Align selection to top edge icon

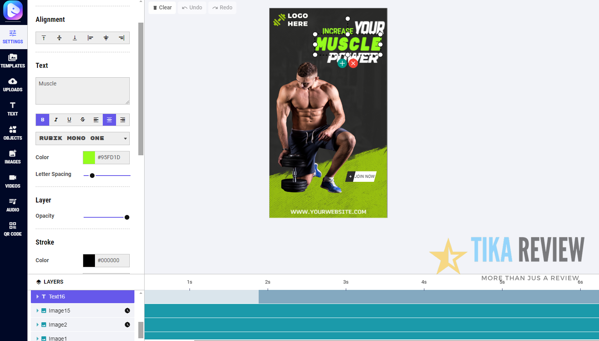[44, 38]
